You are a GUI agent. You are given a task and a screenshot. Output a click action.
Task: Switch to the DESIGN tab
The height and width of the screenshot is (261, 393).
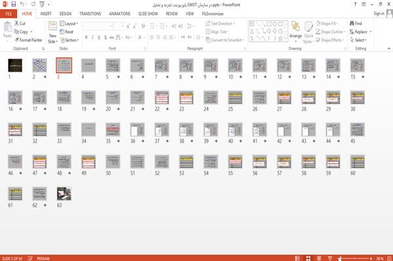(65, 14)
